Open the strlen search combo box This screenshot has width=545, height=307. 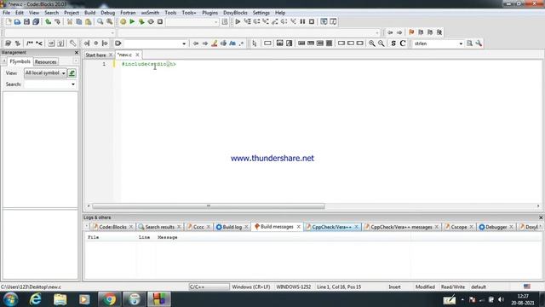click(x=438, y=43)
